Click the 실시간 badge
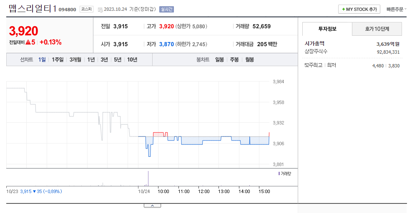This screenshot has width=417, height=213. [x=166, y=9]
